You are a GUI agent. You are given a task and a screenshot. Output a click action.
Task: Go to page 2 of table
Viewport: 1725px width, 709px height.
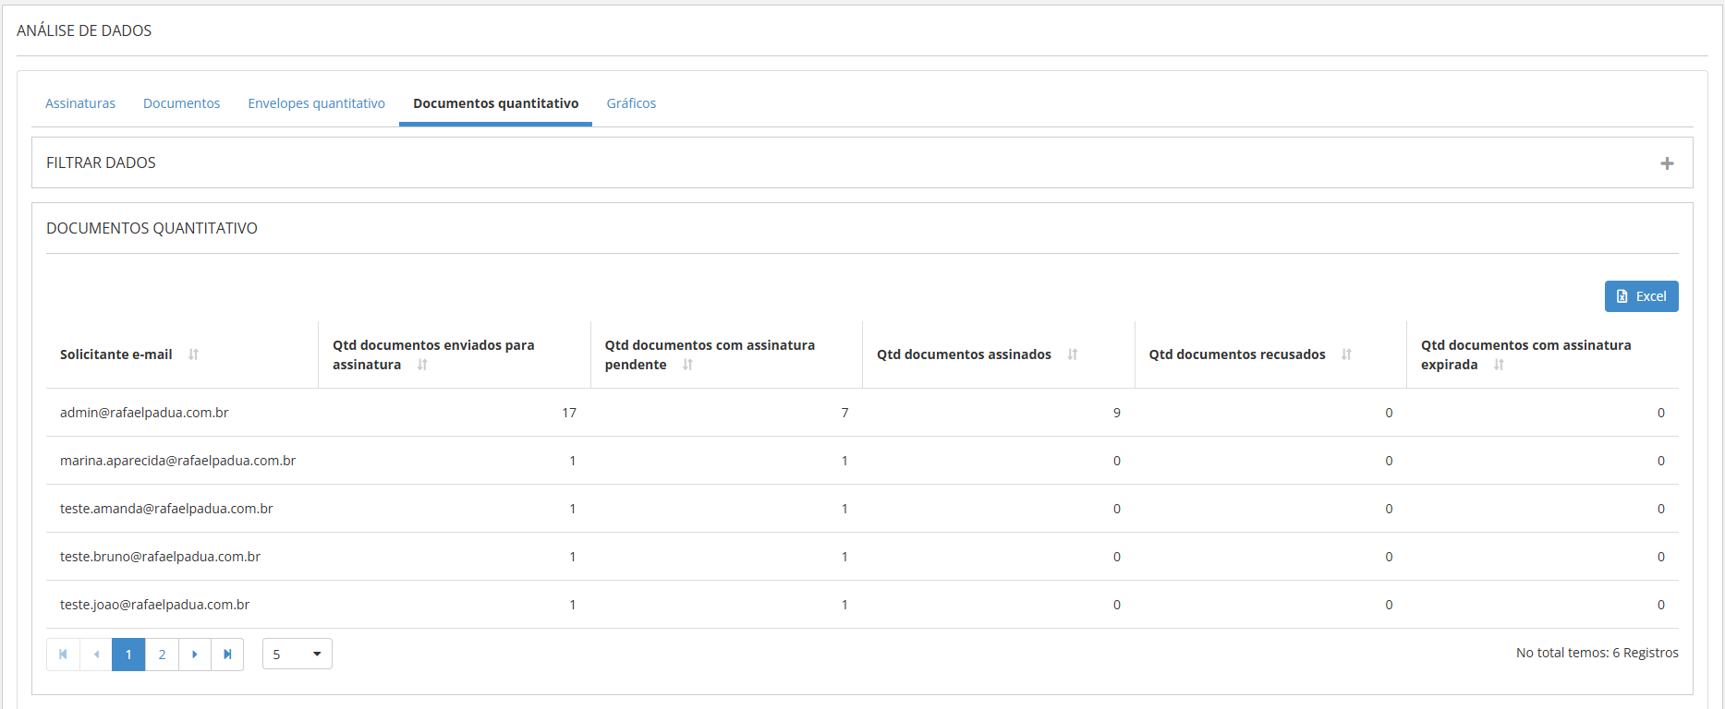click(162, 655)
